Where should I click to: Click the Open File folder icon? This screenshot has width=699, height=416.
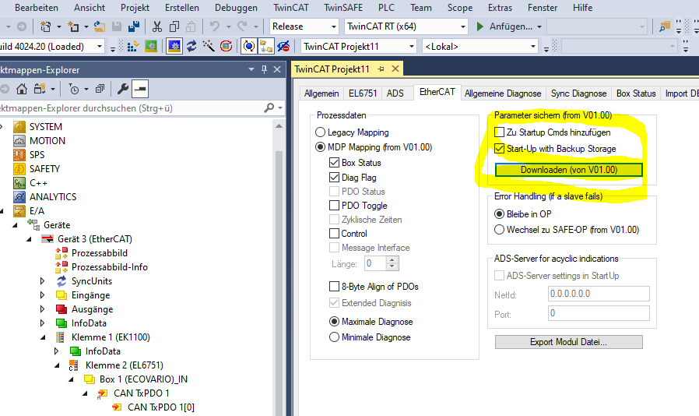(x=100, y=26)
